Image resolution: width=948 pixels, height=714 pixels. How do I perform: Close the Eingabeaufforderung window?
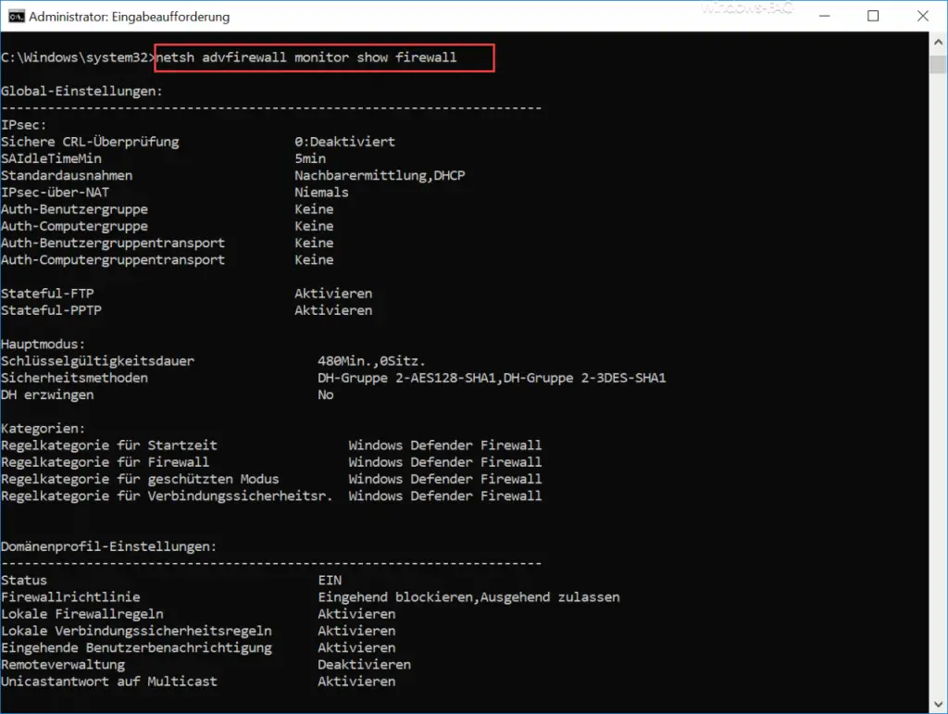[921, 15]
